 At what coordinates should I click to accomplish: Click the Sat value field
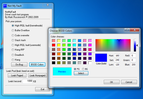pos(117,60)
